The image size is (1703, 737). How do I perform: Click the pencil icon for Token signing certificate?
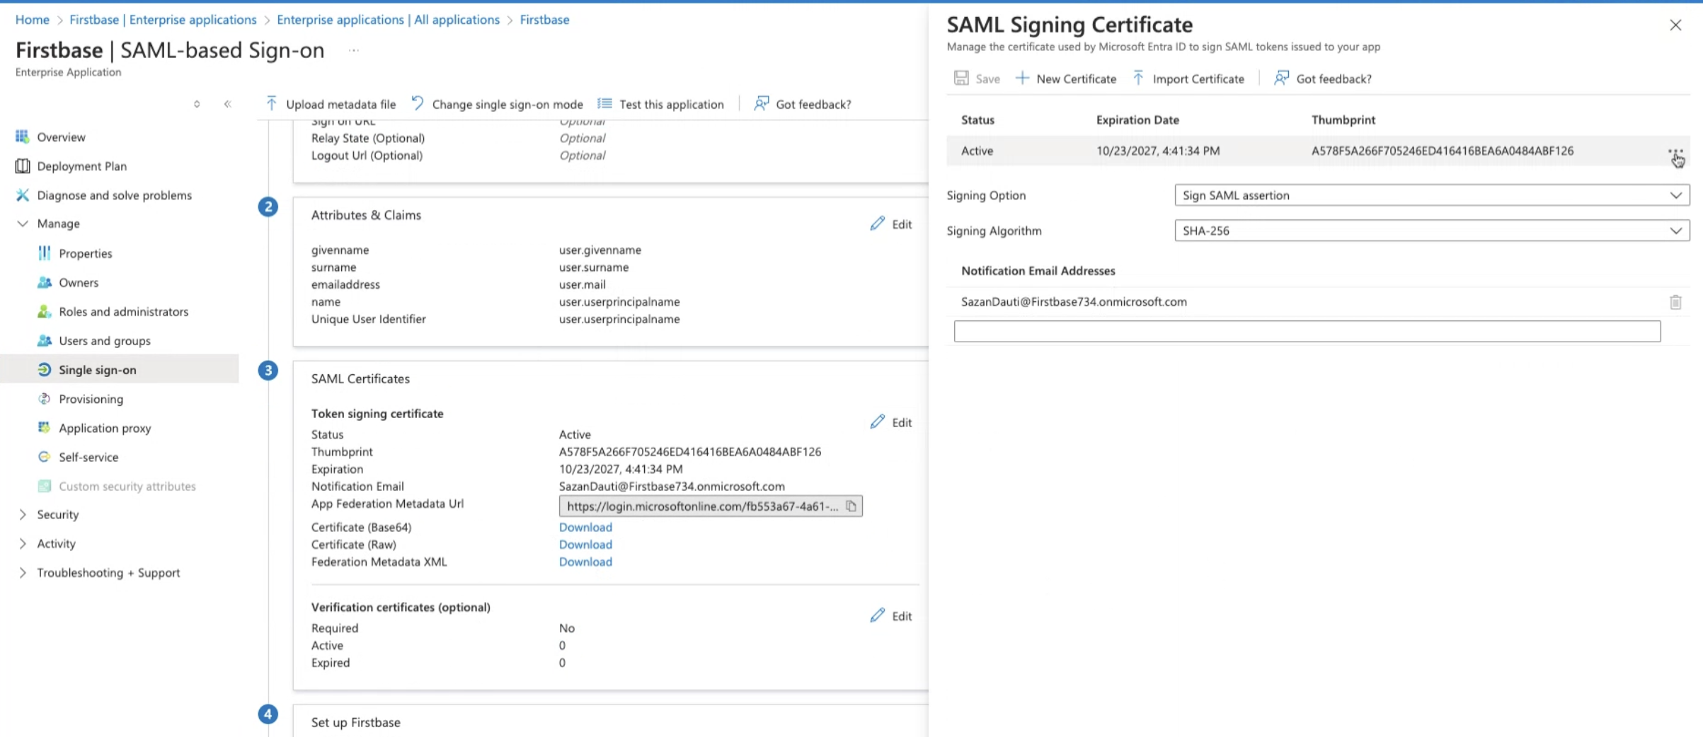877,422
